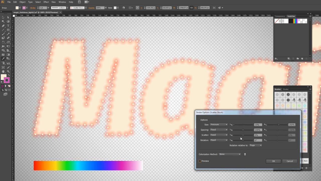The width and height of the screenshot is (321, 181).
Task: Open the Recolor Artwork wheel icon
Action: coord(123,8)
